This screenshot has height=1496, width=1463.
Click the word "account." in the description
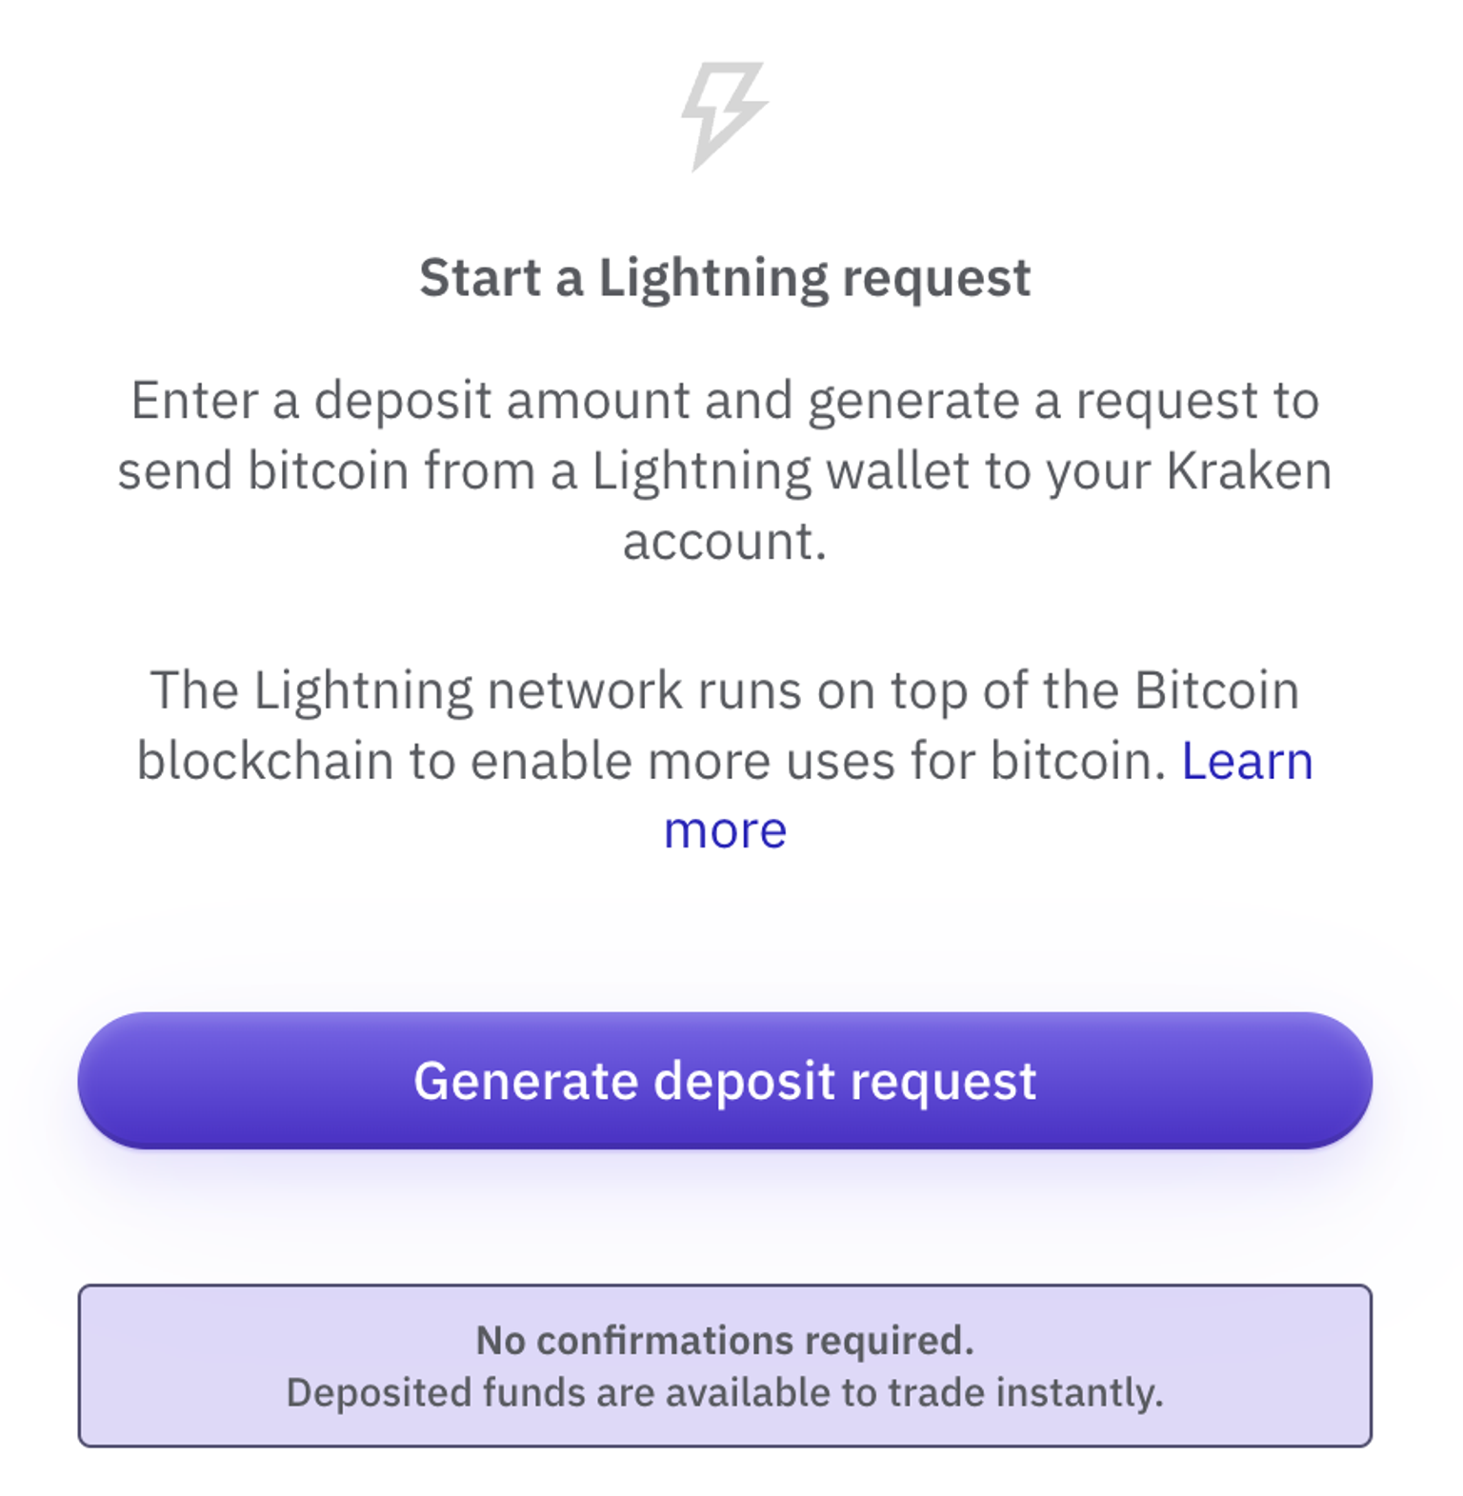[724, 541]
